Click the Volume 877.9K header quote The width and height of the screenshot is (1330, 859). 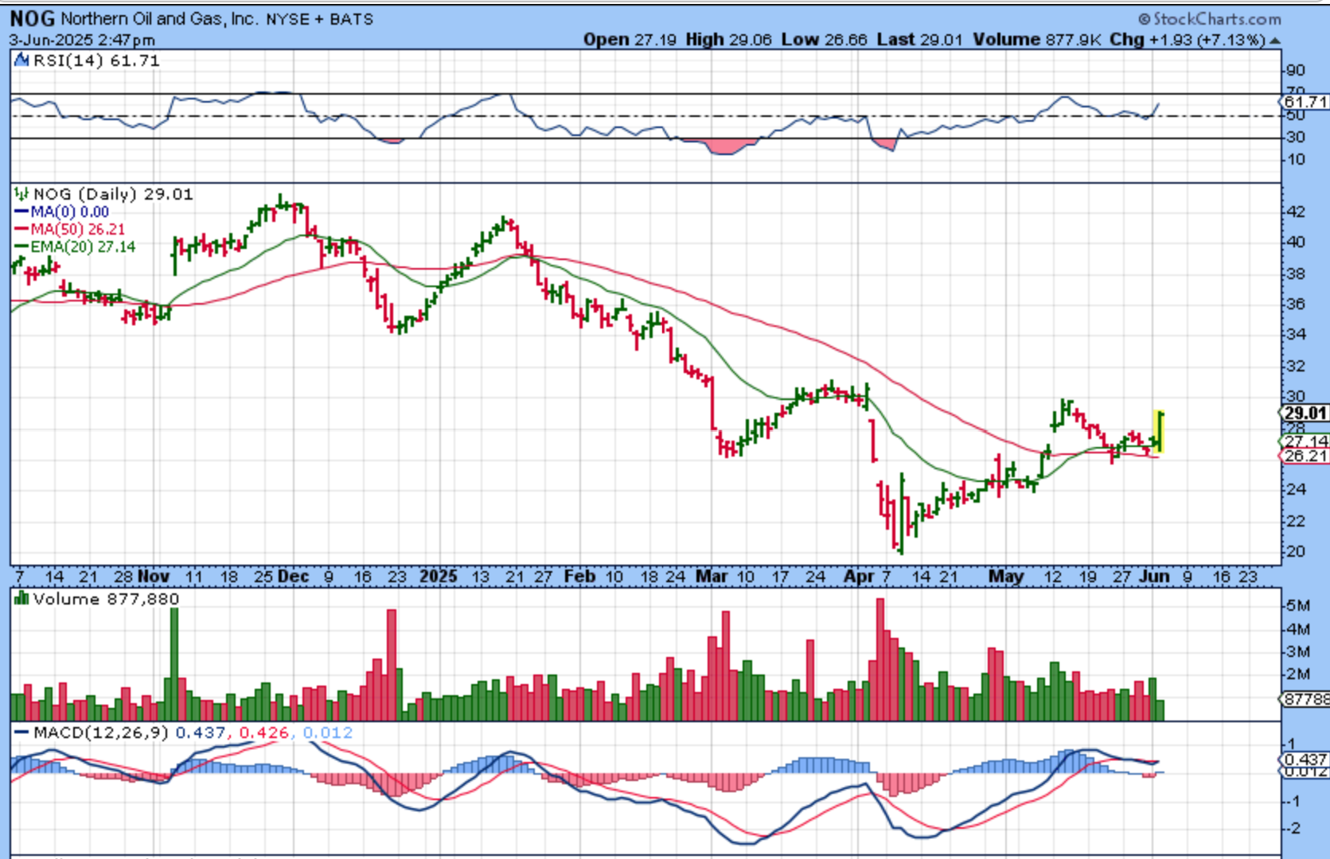(x=1037, y=40)
